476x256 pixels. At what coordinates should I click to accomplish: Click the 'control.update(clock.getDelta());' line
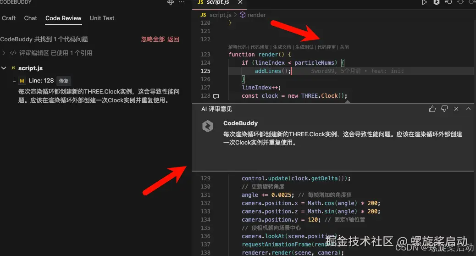coord(296,178)
